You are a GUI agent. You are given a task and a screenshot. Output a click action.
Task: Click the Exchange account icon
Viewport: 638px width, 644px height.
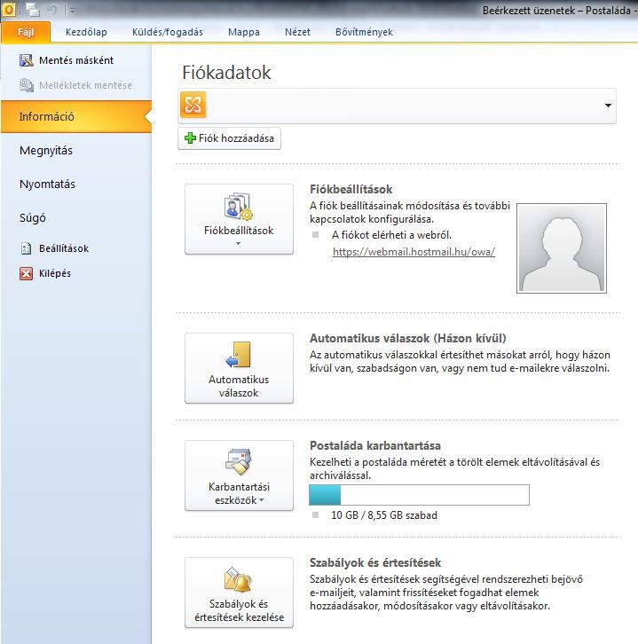pos(193,105)
